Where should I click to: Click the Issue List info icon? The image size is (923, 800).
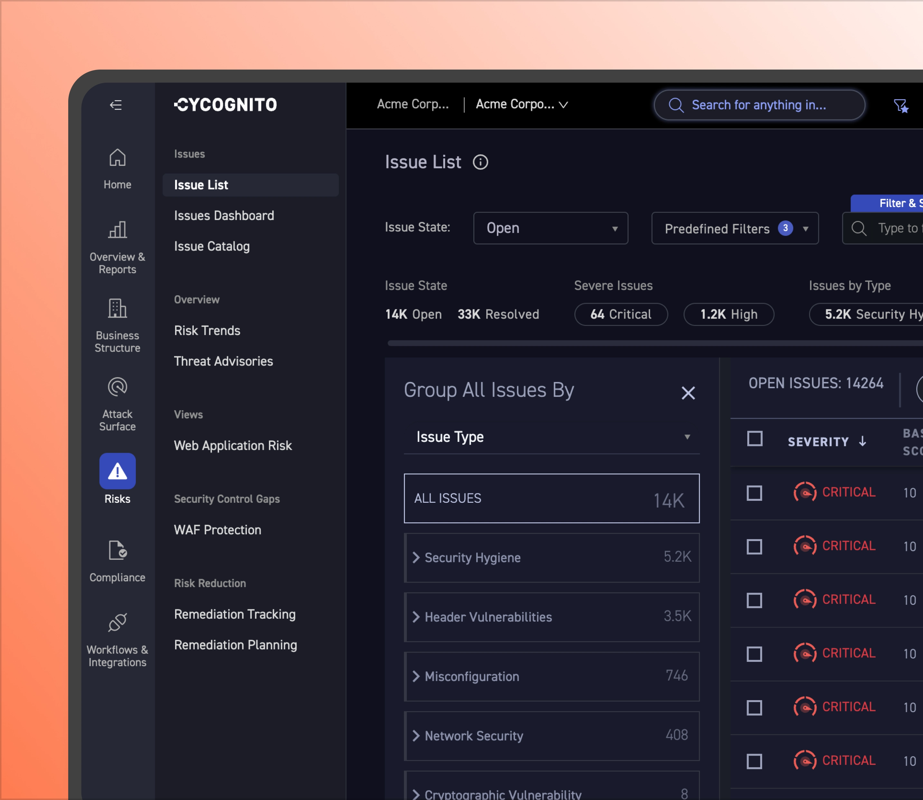(480, 162)
